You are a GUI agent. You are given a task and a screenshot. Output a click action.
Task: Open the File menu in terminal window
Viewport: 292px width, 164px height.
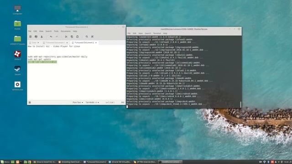click(x=129, y=33)
